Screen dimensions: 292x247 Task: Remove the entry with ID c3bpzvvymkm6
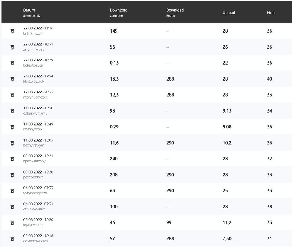tap(12, 111)
